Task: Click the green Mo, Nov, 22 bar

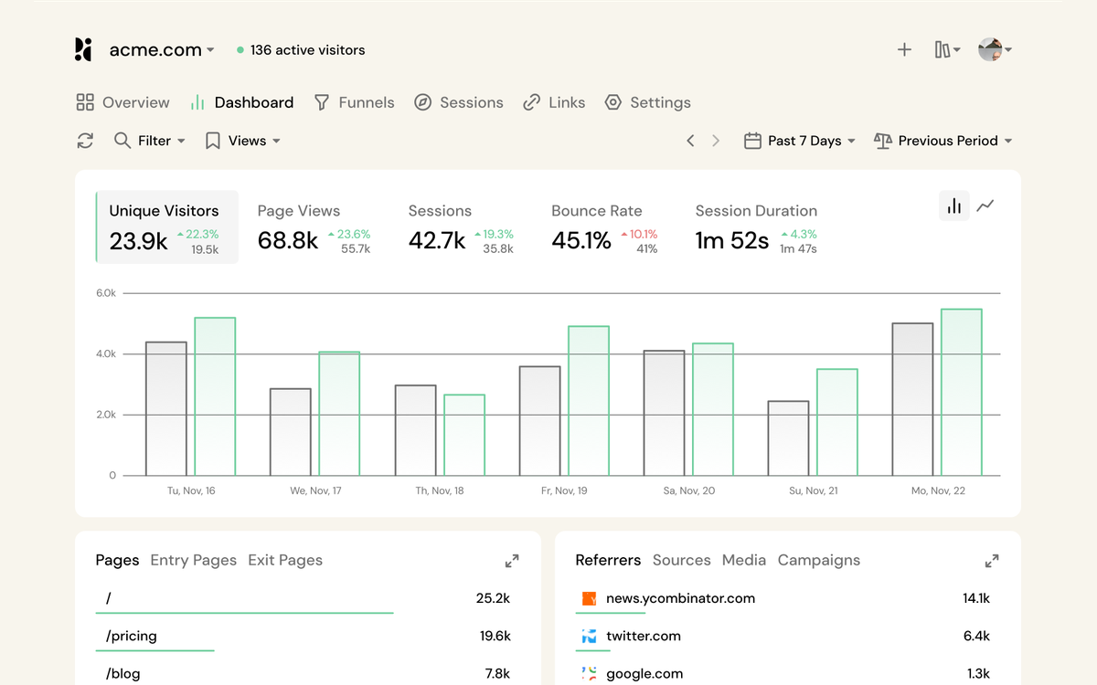Action: point(961,393)
